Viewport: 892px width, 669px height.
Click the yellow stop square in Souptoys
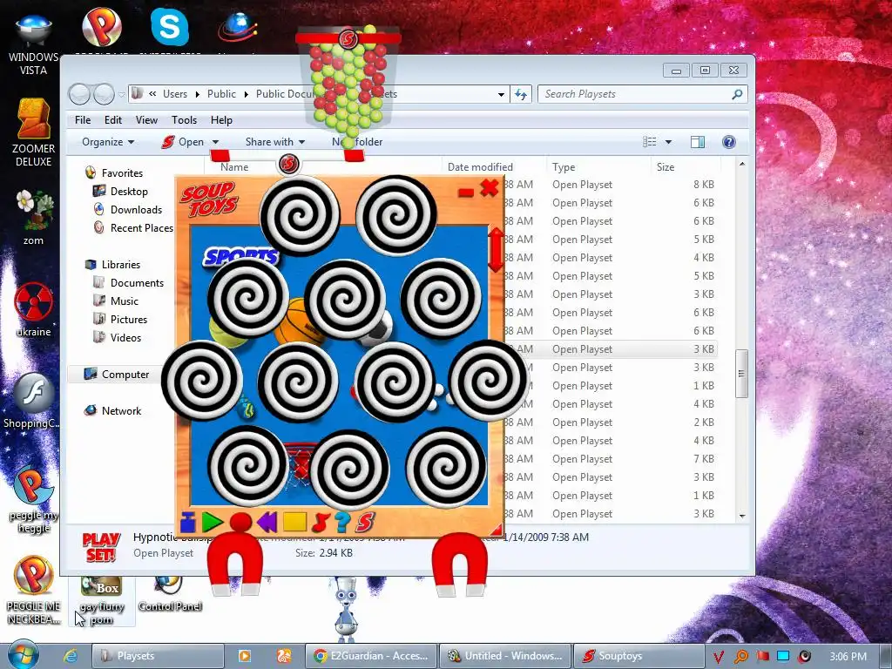(x=294, y=522)
